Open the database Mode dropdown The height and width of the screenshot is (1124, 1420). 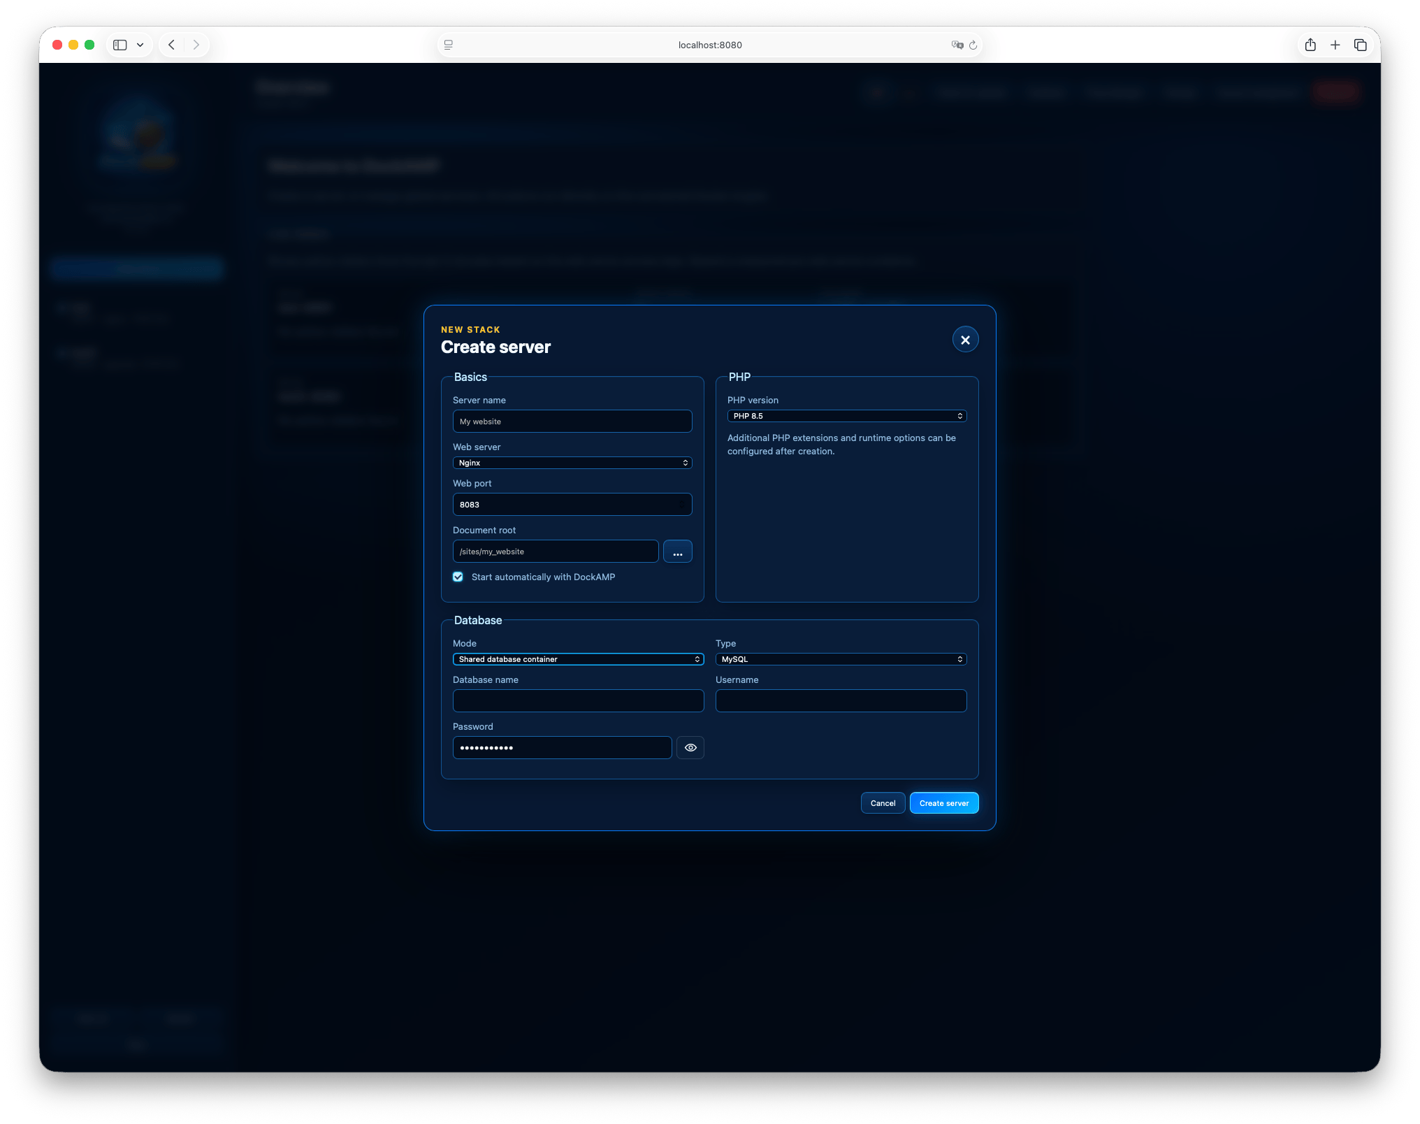tap(578, 659)
